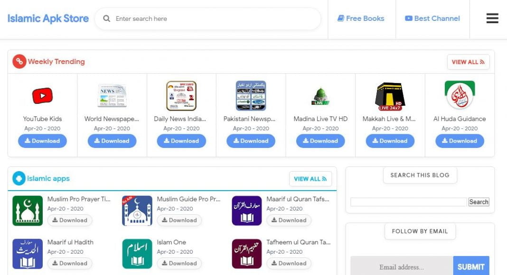Click the Islam One app icon
The image size is (507, 275).
pos(137,254)
